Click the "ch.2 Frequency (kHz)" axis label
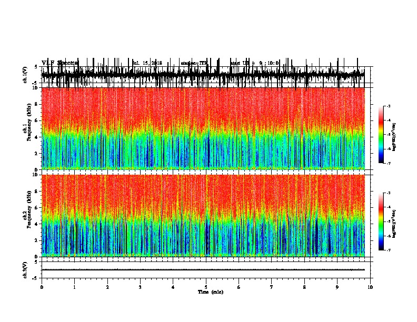 coord(27,210)
